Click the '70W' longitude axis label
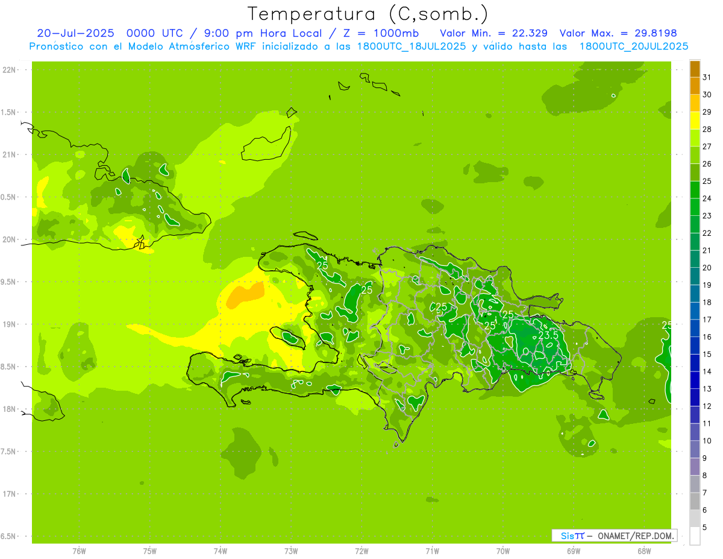Image resolution: width=723 pixels, height=559 pixels. click(503, 551)
